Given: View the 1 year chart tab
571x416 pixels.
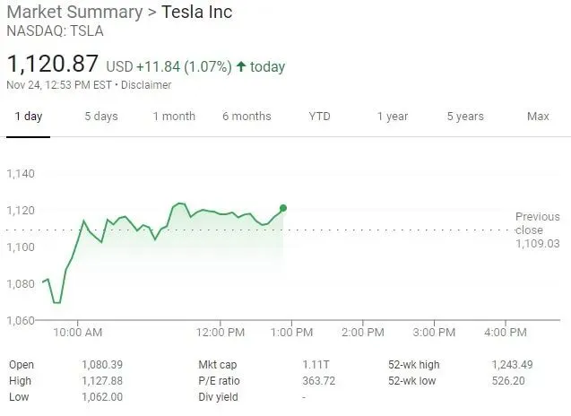Looking at the screenshot, I should [x=393, y=117].
